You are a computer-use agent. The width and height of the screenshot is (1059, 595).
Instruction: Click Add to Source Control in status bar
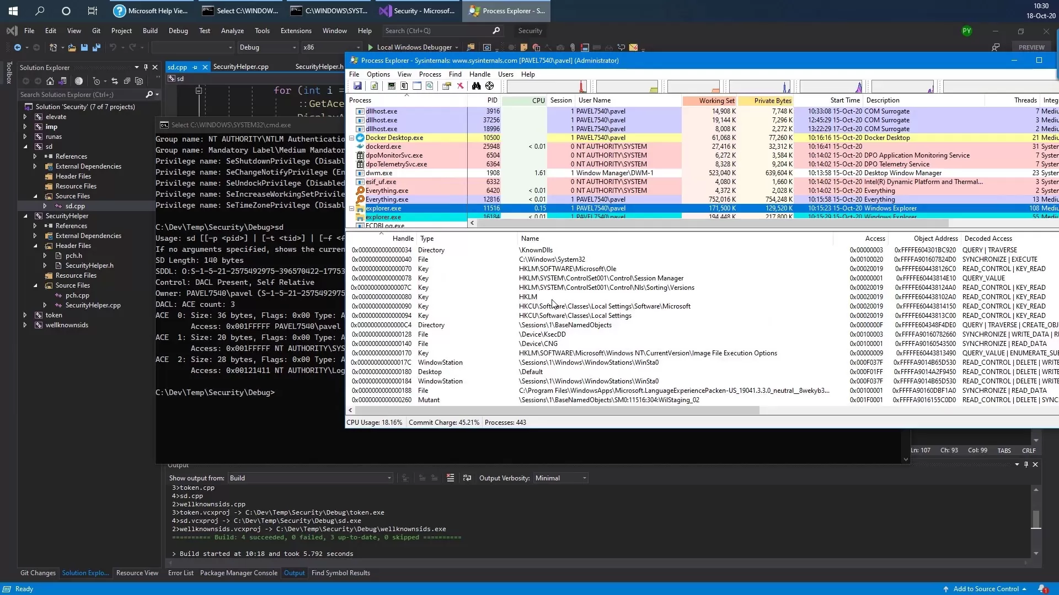point(985,589)
